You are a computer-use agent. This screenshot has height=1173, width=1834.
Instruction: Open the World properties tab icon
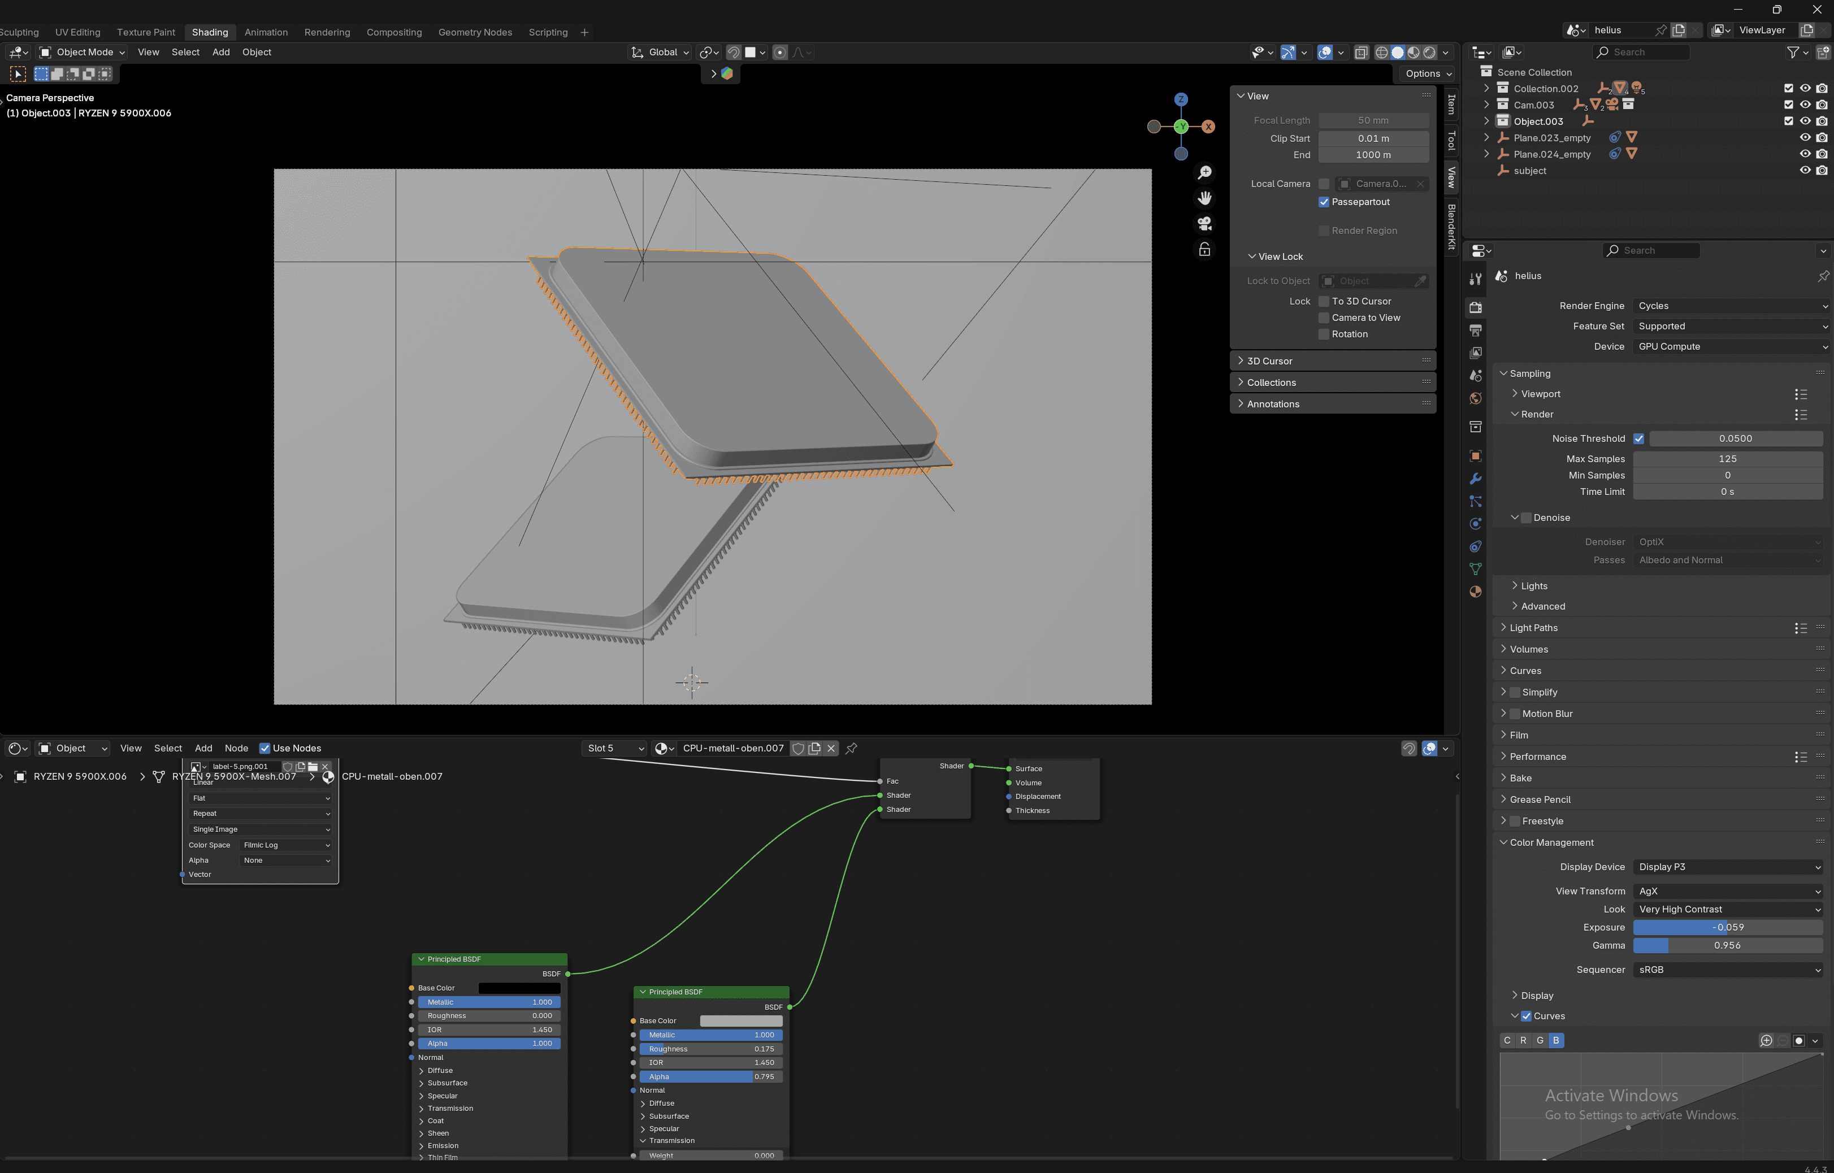tap(1476, 398)
